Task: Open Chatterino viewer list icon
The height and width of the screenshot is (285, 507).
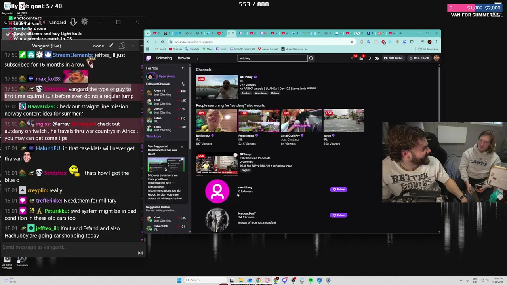Action: [x=122, y=46]
